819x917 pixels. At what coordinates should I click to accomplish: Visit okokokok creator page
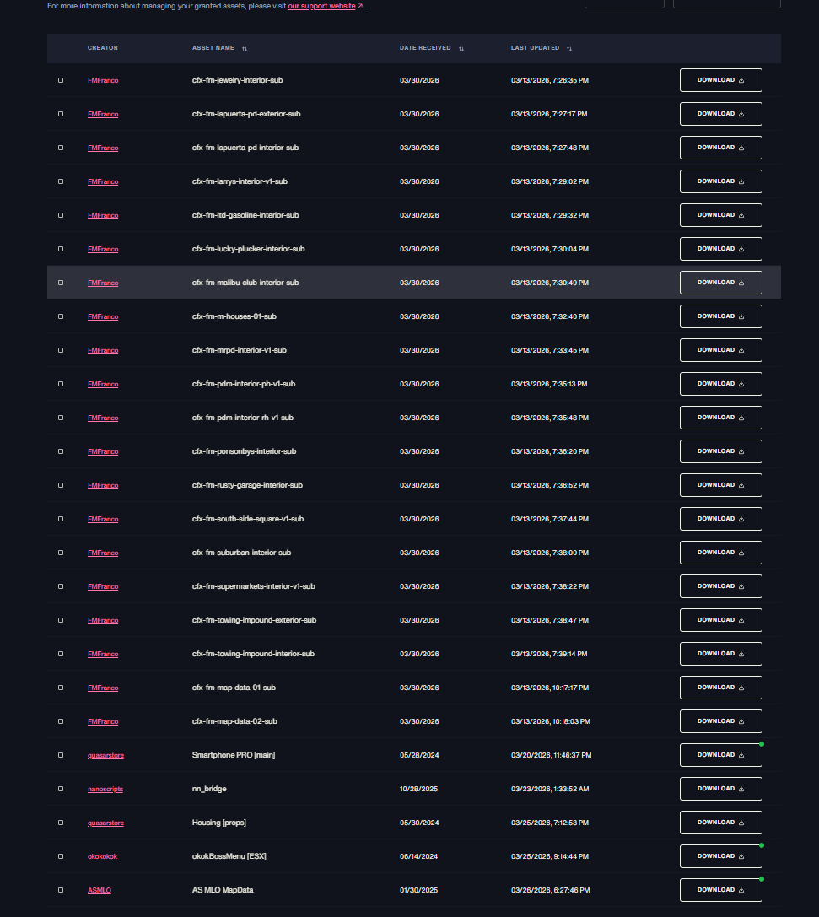(102, 856)
